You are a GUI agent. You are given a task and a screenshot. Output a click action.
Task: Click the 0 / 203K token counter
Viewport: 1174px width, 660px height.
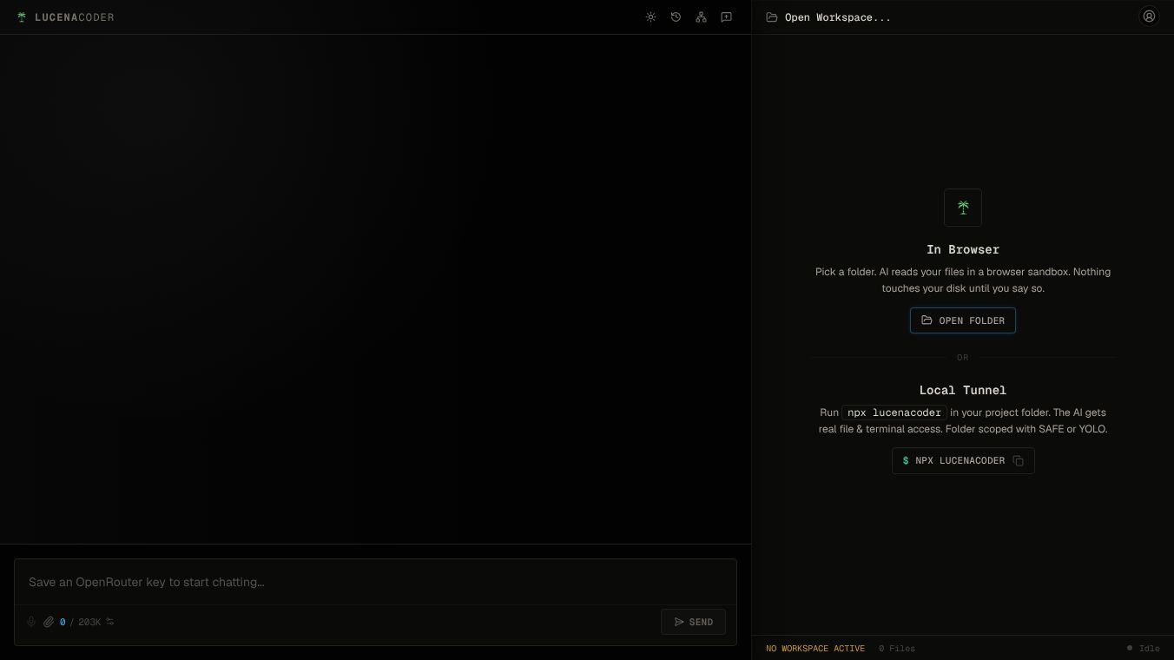(80, 622)
